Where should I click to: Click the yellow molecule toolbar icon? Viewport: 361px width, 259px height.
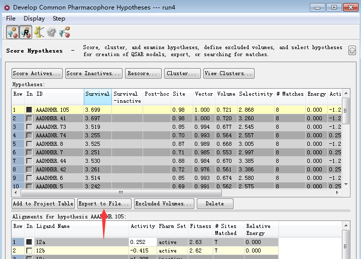click(39, 33)
